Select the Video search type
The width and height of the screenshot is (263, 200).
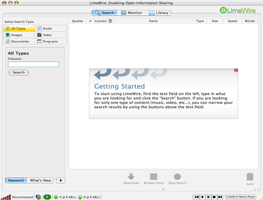(51, 35)
